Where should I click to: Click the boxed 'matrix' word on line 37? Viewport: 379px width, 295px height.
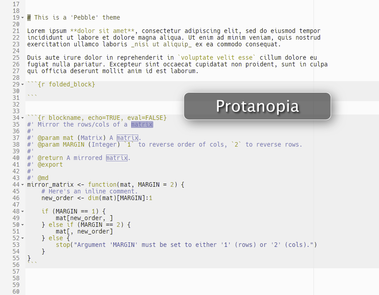[x=128, y=138]
